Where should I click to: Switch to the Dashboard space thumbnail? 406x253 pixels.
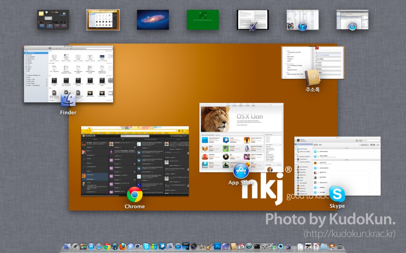[x=53, y=20]
